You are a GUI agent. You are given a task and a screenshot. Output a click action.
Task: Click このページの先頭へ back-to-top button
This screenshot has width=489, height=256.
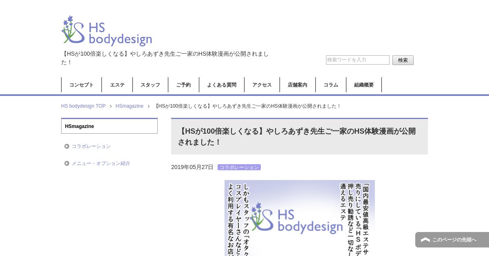(x=452, y=240)
